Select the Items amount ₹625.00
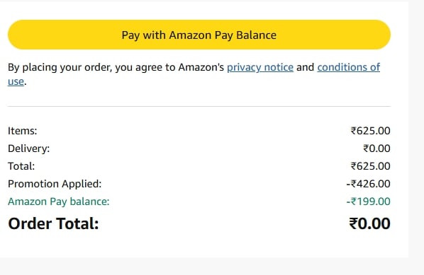 pos(370,131)
